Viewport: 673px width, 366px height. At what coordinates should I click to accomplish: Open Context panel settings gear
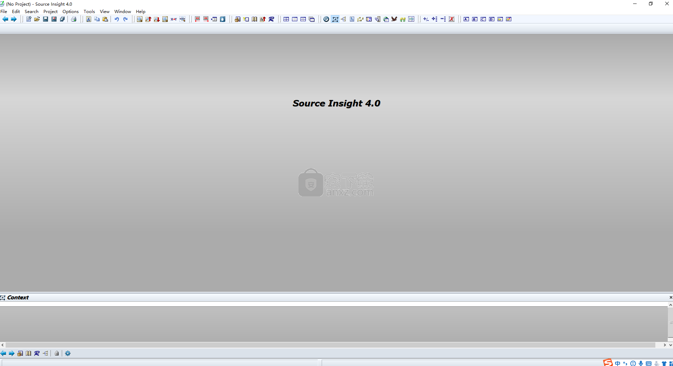point(68,353)
